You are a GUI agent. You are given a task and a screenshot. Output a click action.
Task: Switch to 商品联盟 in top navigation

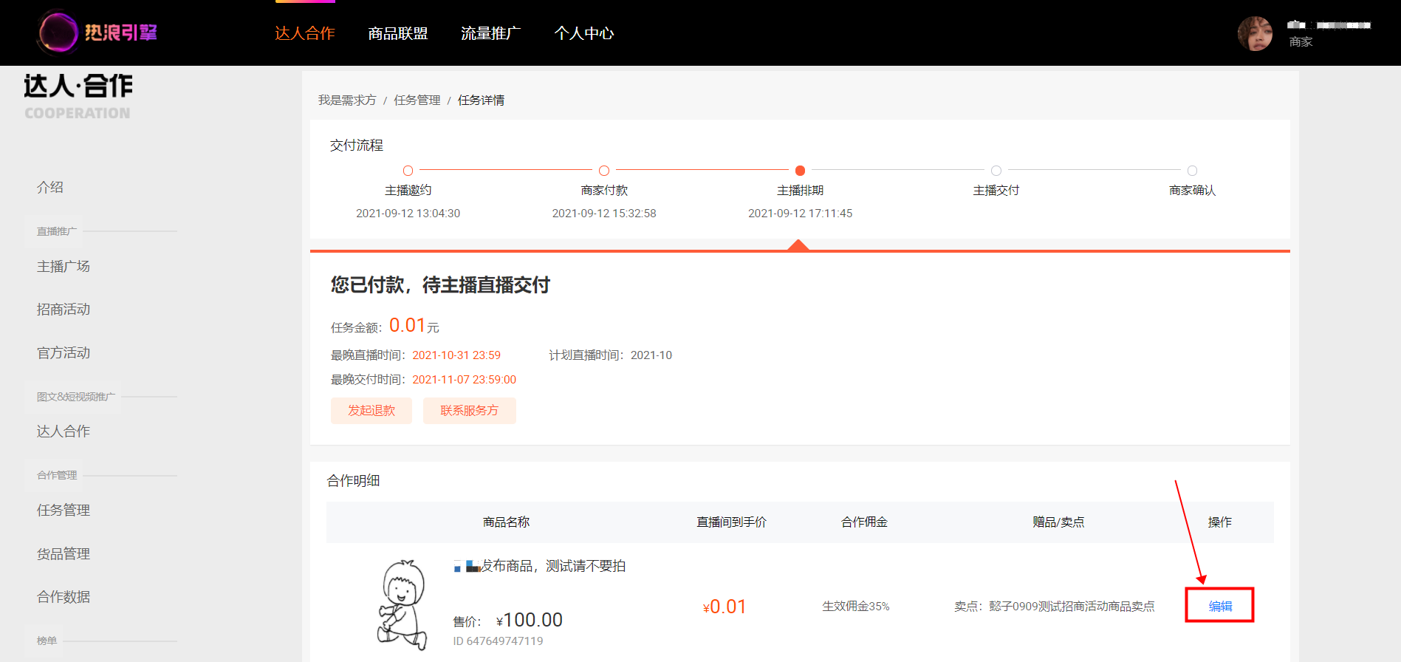tap(398, 33)
